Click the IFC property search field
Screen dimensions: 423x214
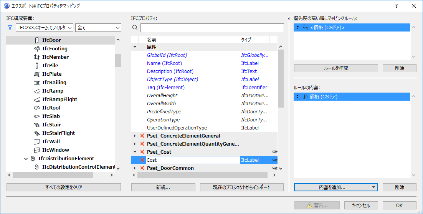pos(212,28)
